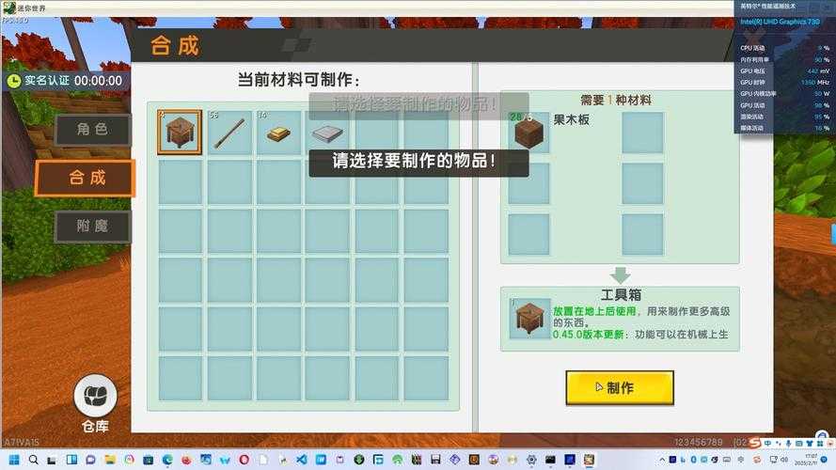
Task: Click the 迷你世界 game taskbar icon
Action: pos(589,460)
